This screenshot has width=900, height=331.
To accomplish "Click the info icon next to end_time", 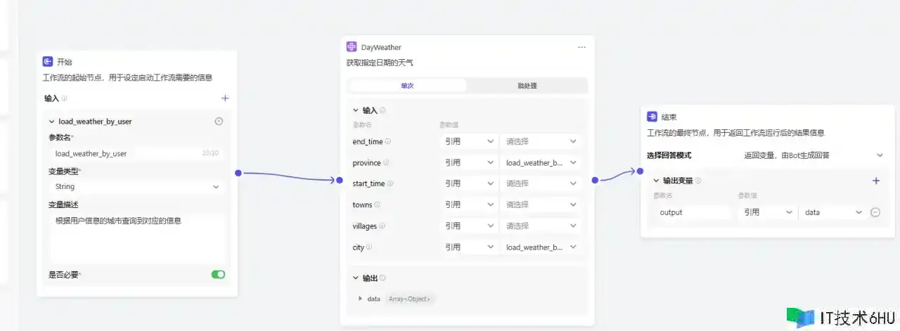I will pyautogui.click(x=388, y=141).
